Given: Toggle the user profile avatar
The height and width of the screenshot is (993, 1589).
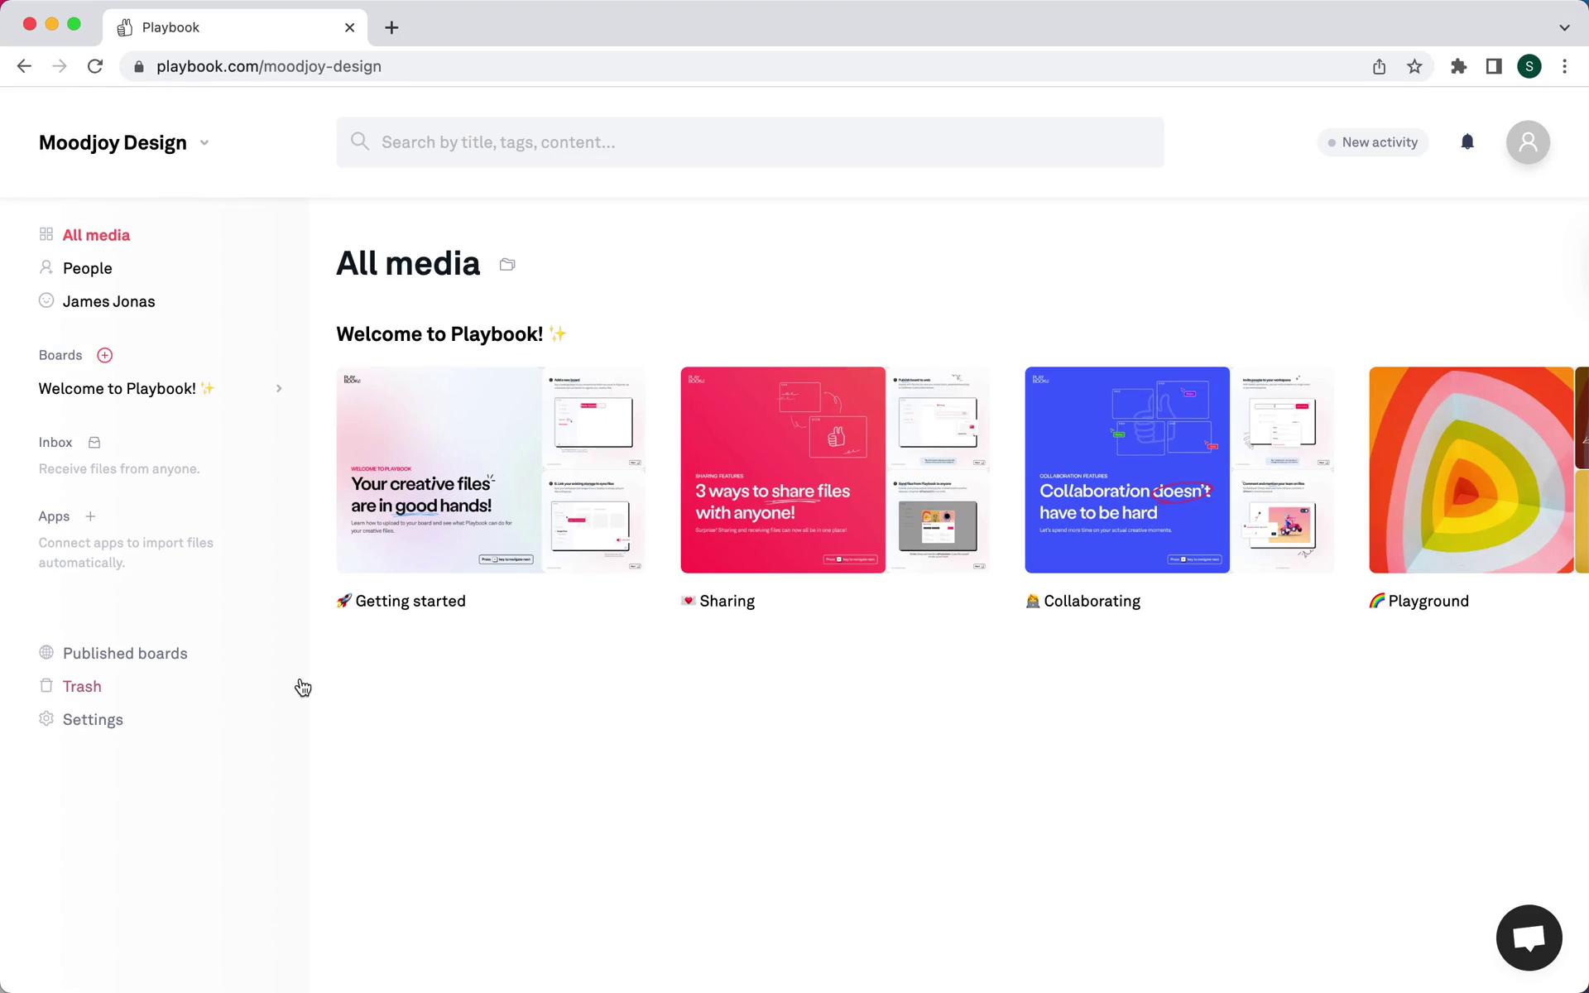Looking at the screenshot, I should [x=1529, y=142].
